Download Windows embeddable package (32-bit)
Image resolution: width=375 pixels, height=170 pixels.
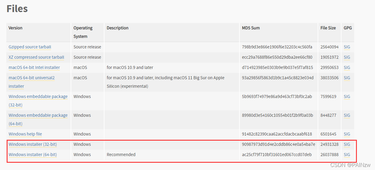click(x=38, y=101)
